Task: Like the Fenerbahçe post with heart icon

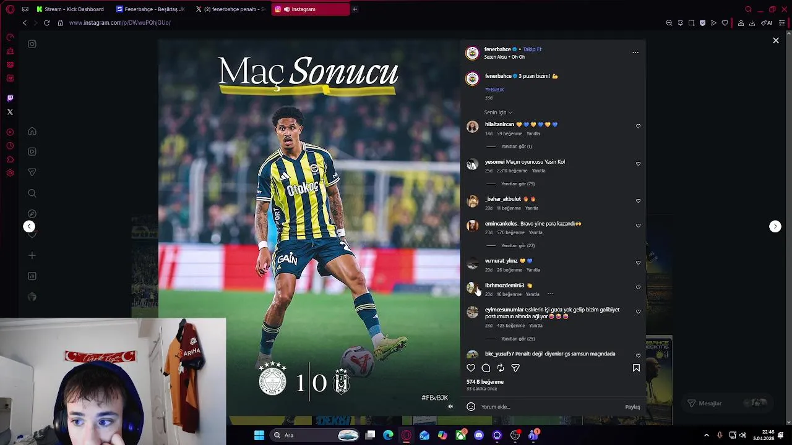Action: (471, 368)
